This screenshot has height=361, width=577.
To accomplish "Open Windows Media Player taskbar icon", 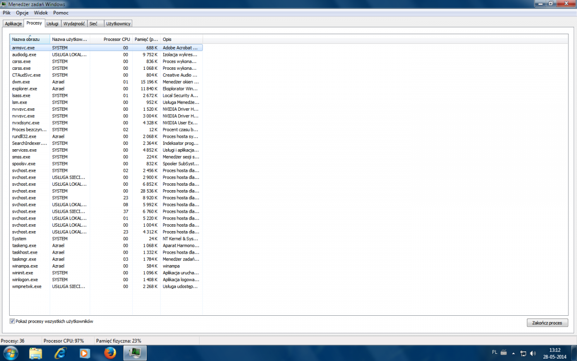I will [85, 353].
